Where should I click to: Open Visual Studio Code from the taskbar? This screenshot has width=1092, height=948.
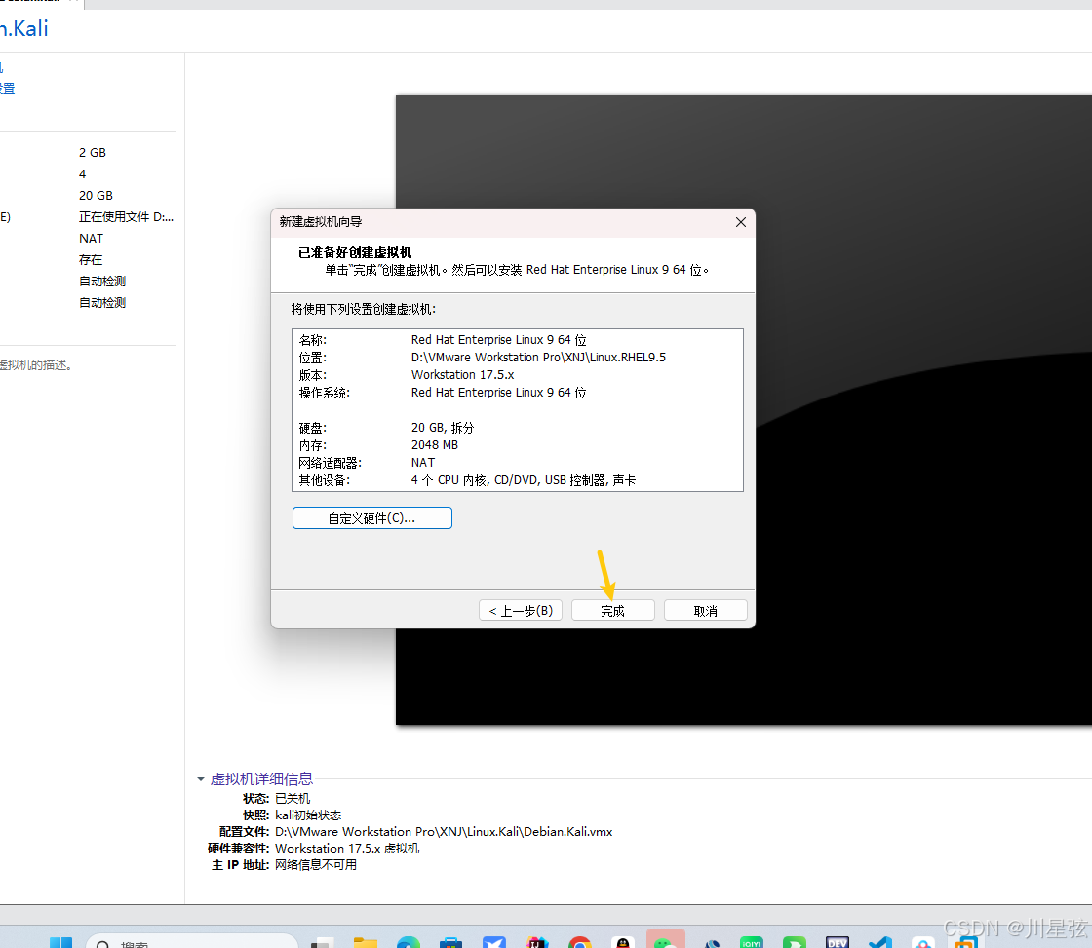click(880, 942)
